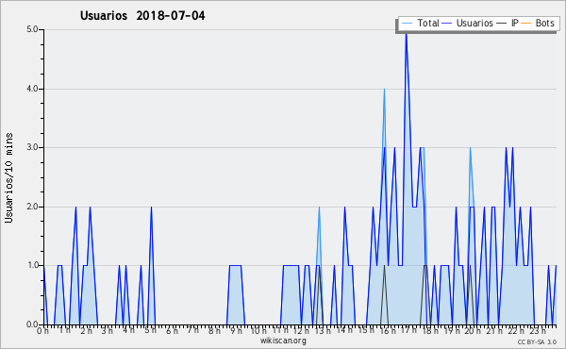Click the Total legend entry
This screenshot has height=349, width=566.
point(420,23)
